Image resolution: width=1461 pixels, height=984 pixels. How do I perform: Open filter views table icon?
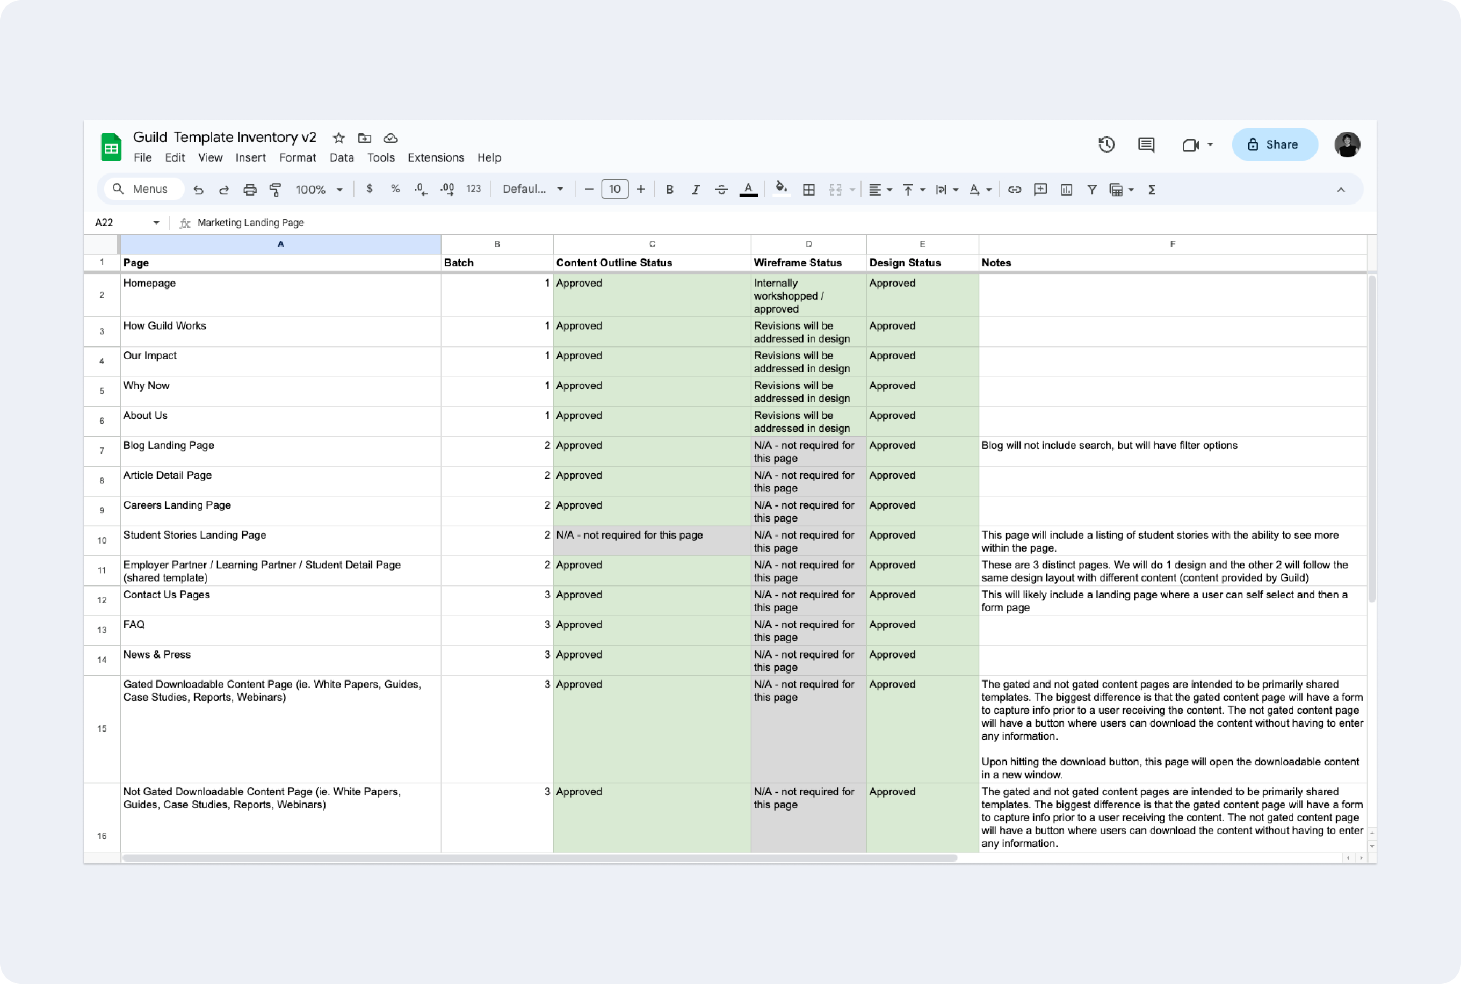(1116, 190)
